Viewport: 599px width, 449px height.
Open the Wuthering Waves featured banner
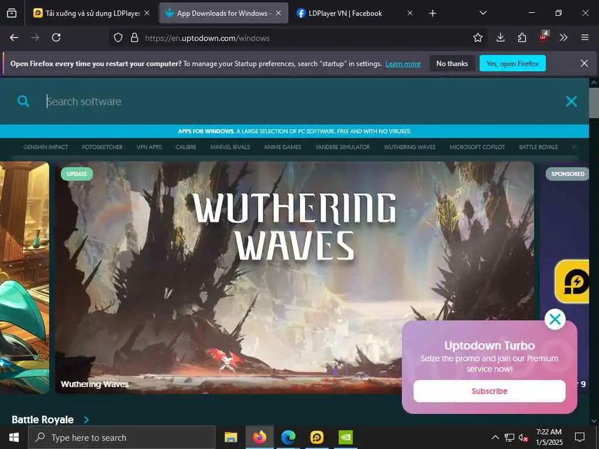pos(295,277)
